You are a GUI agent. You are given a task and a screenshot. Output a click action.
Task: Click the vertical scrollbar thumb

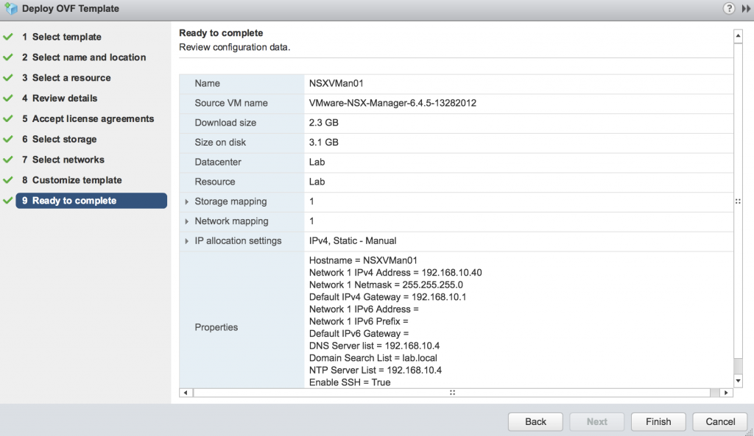[738, 201]
